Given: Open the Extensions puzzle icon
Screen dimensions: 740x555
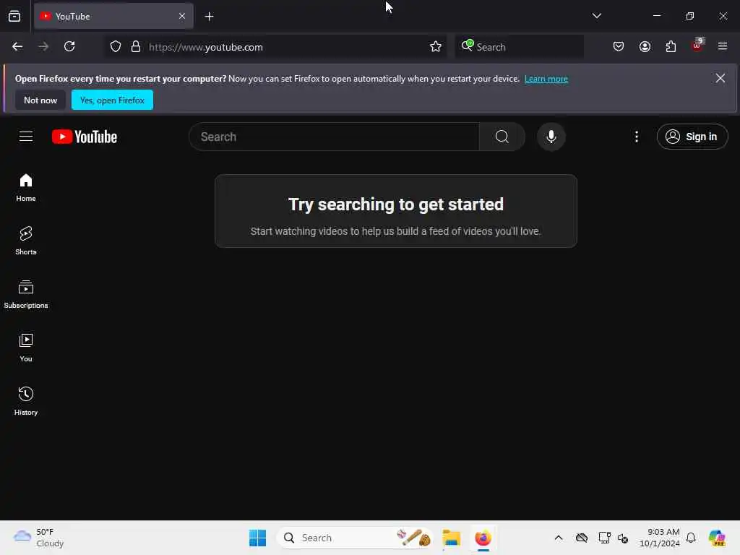Looking at the screenshot, I should pos(671,47).
